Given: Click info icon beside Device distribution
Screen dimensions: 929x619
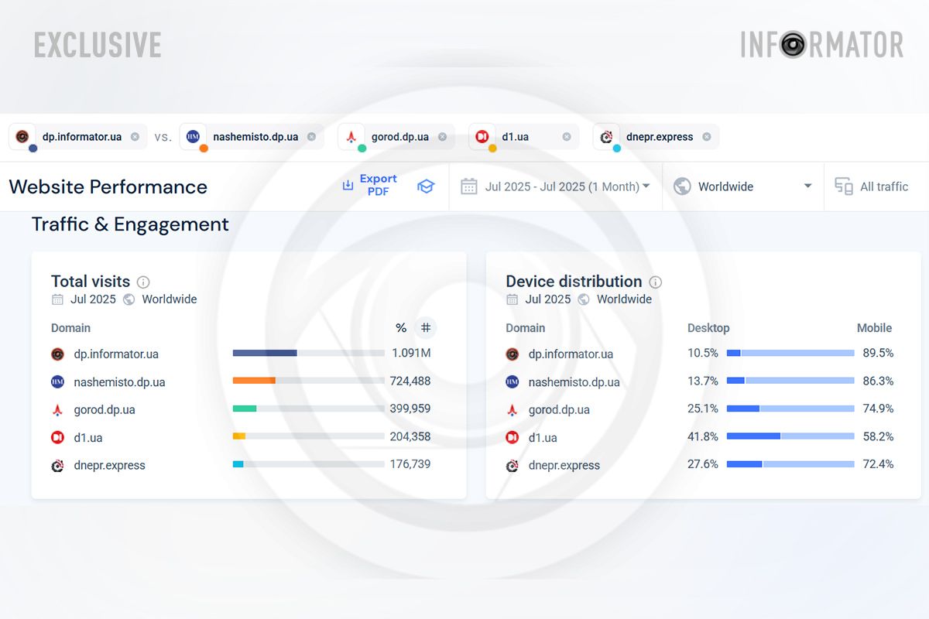Looking at the screenshot, I should coord(656,282).
